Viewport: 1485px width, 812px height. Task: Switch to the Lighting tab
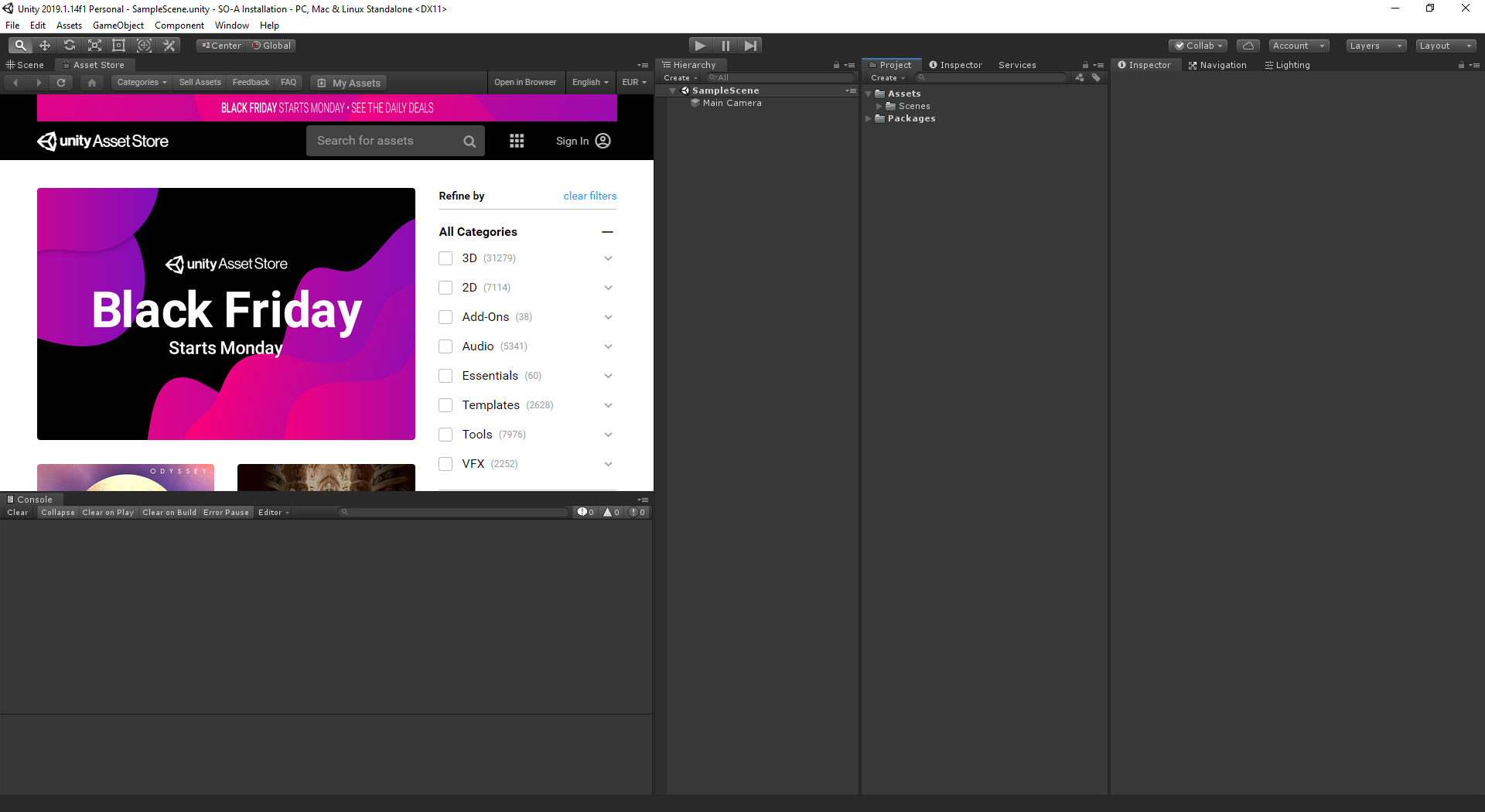pos(1288,65)
